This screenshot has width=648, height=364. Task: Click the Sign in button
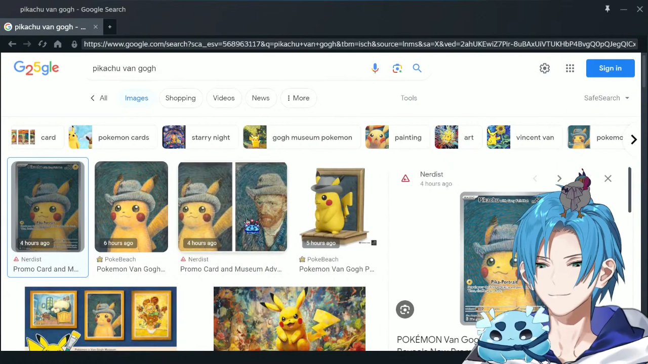pyautogui.click(x=610, y=68)
